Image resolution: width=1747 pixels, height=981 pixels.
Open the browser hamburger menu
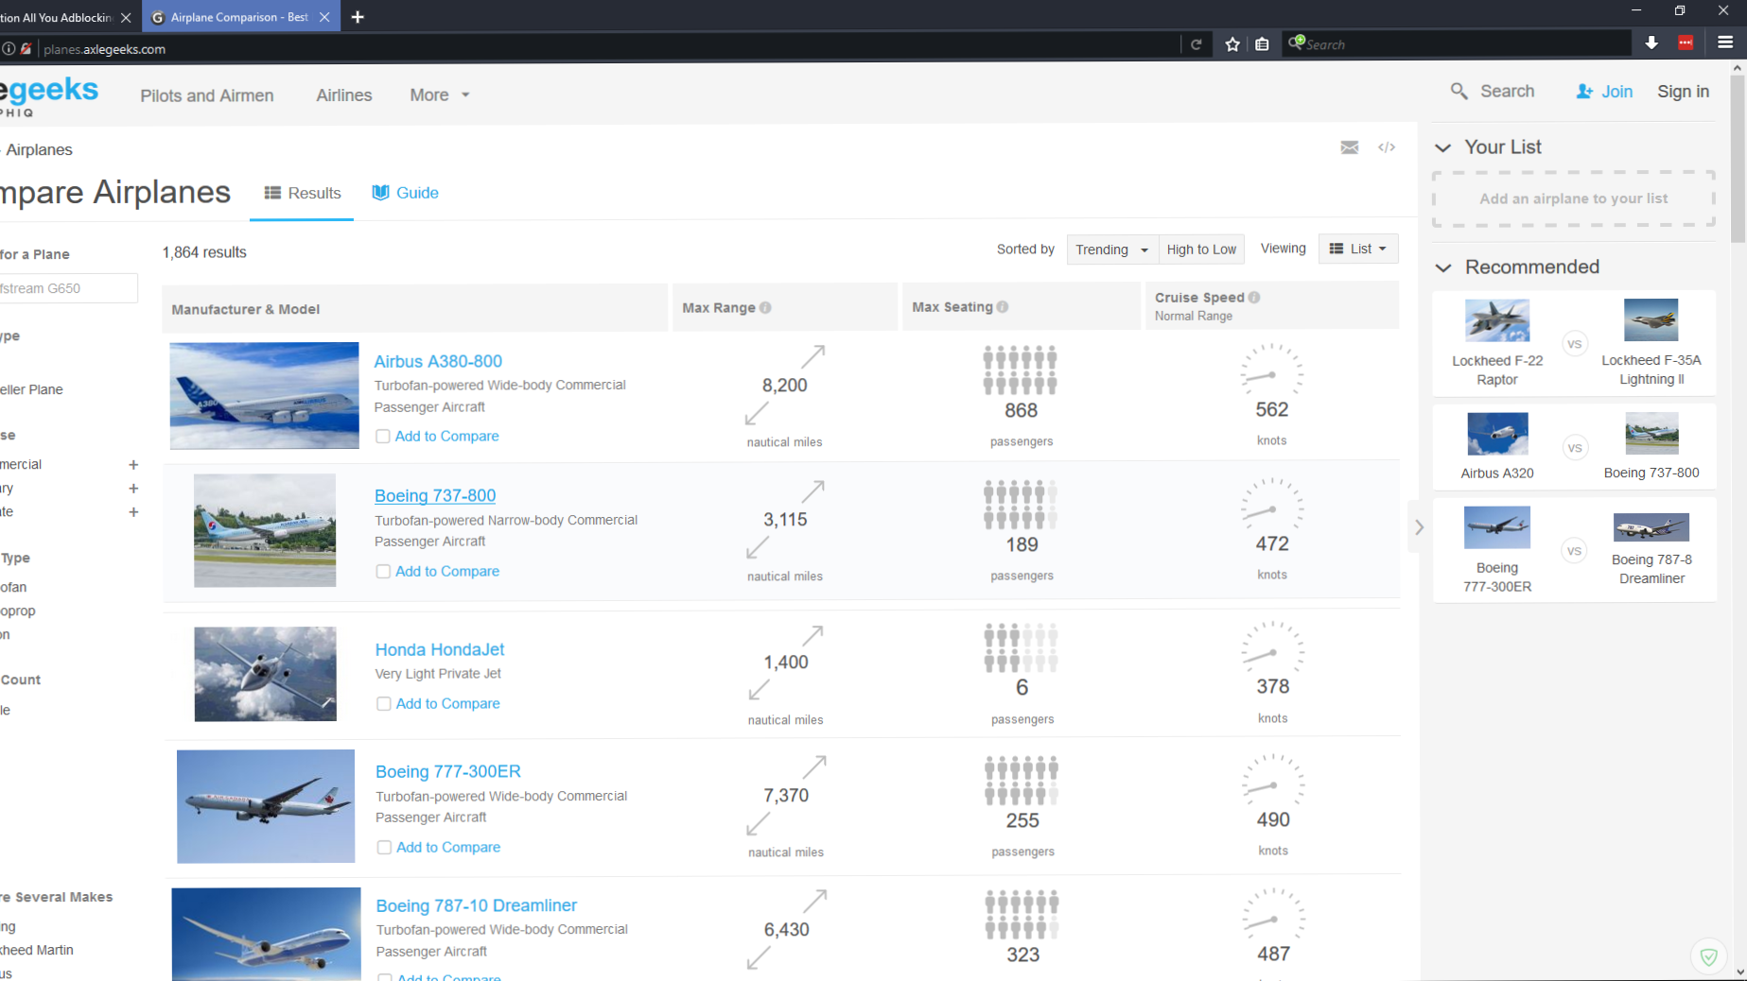1725,43
